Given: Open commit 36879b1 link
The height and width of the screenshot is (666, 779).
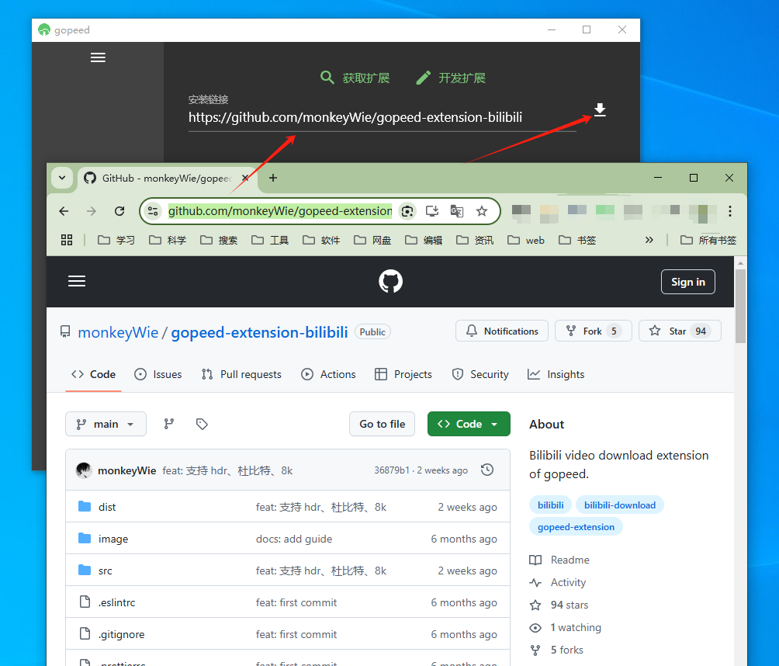Looking at the screenshot, I should pyautogui.click(x=392, y=470).
